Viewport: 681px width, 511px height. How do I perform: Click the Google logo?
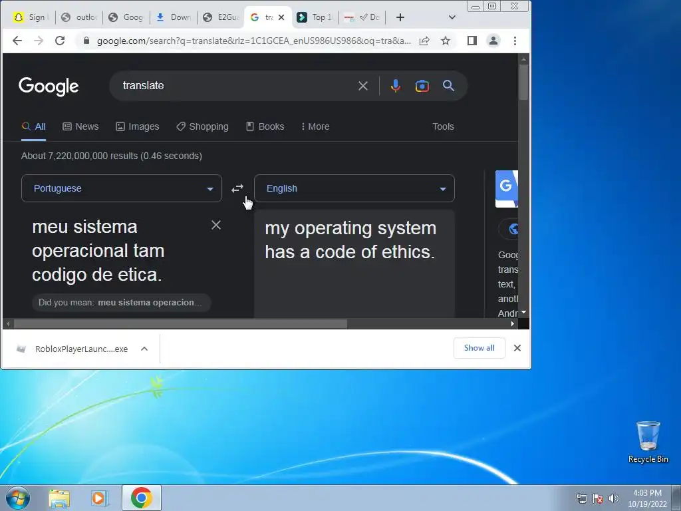(49, 86)
